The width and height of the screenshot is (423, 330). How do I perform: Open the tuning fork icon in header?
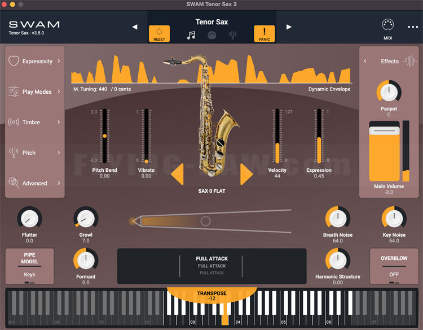(232, 35)
